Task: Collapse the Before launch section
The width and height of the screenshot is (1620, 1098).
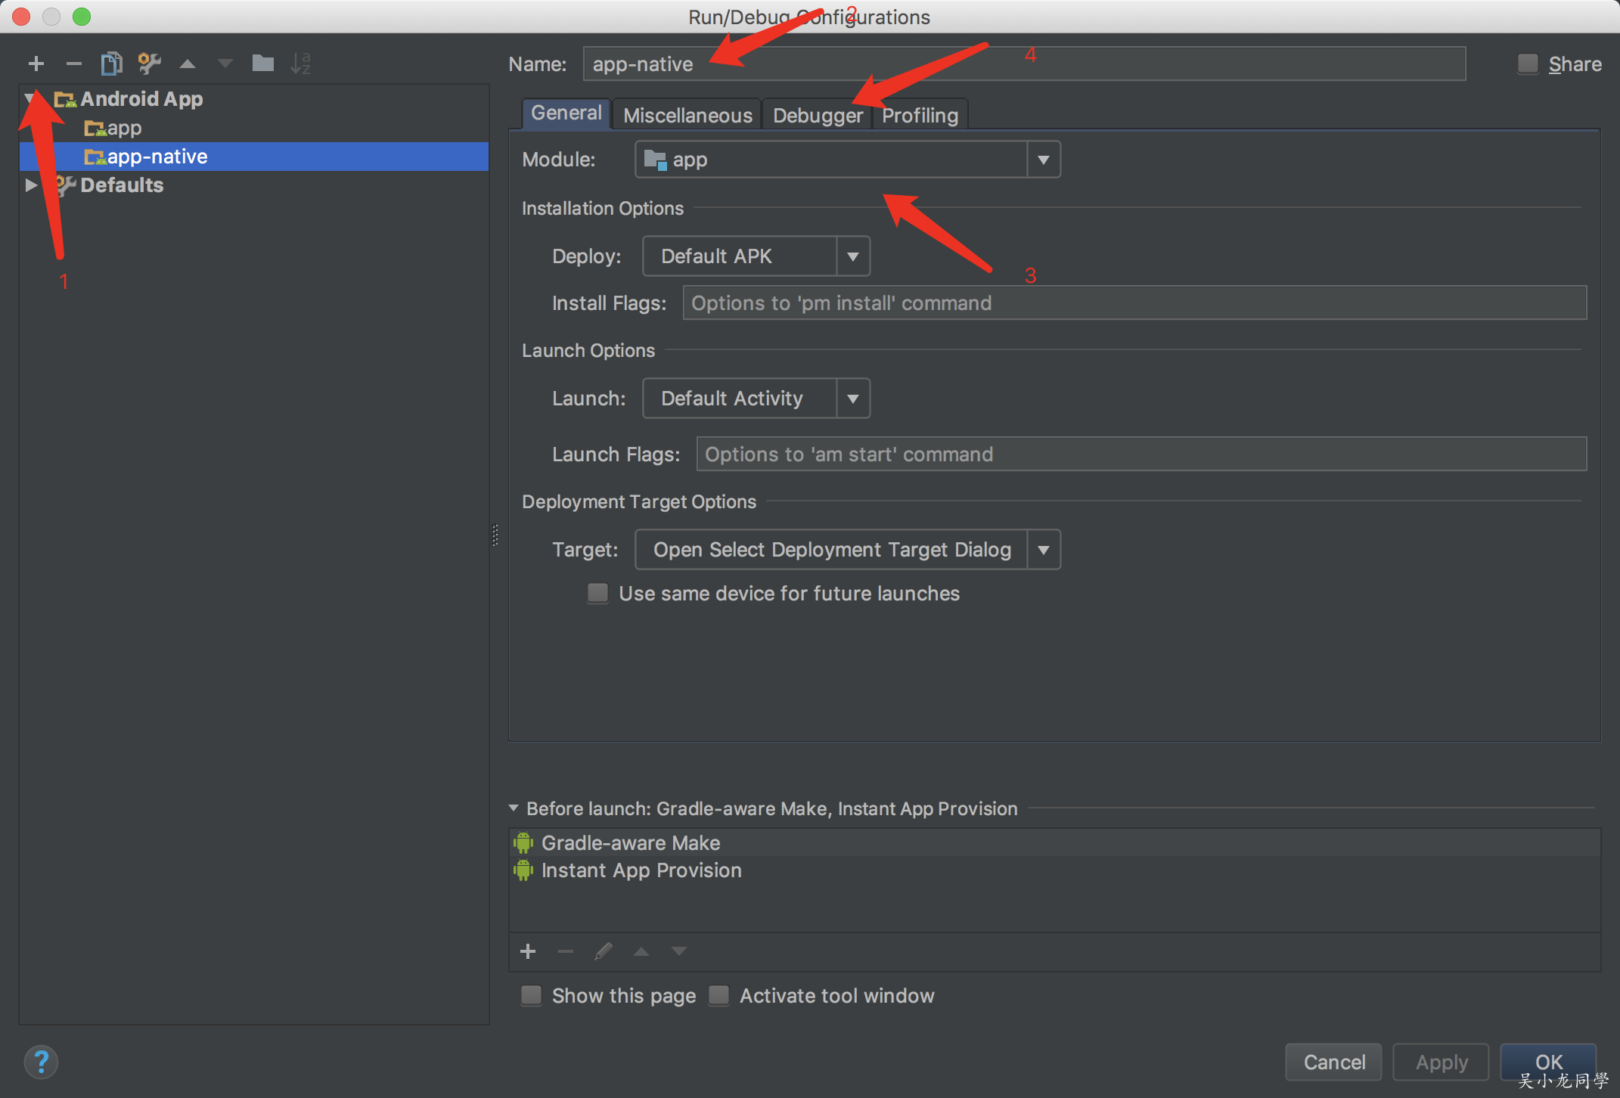Action: point(514,808)
